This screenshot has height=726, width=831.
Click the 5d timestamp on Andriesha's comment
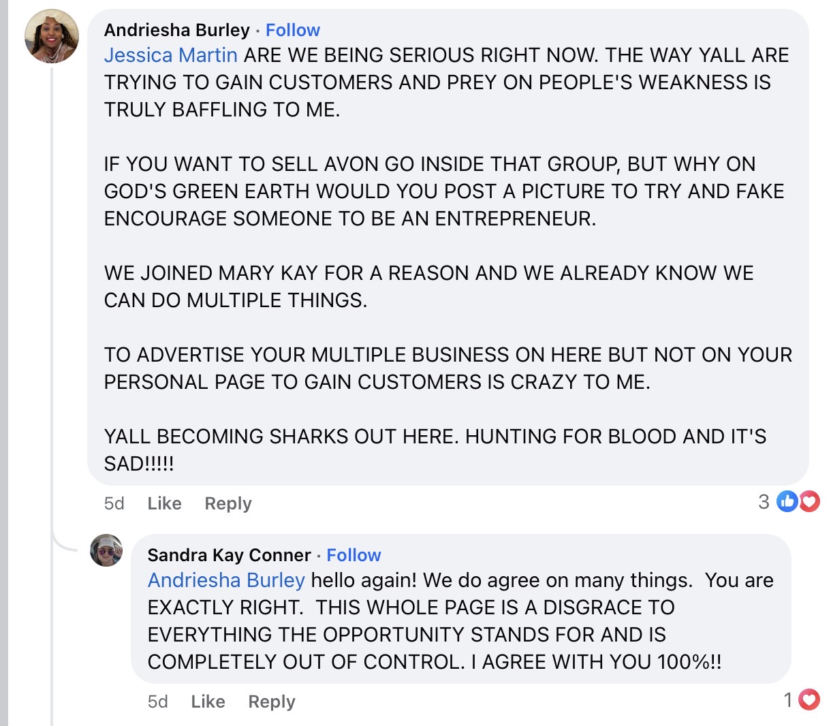tap(114, 503)
